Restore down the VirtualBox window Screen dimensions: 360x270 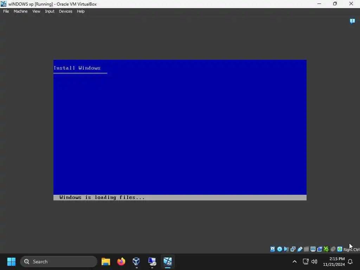(335, 4)
